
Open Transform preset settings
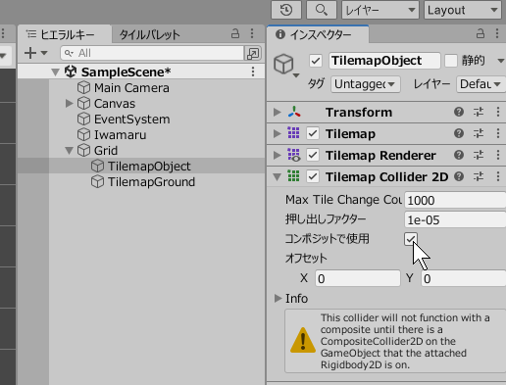(x=479, y=112)
